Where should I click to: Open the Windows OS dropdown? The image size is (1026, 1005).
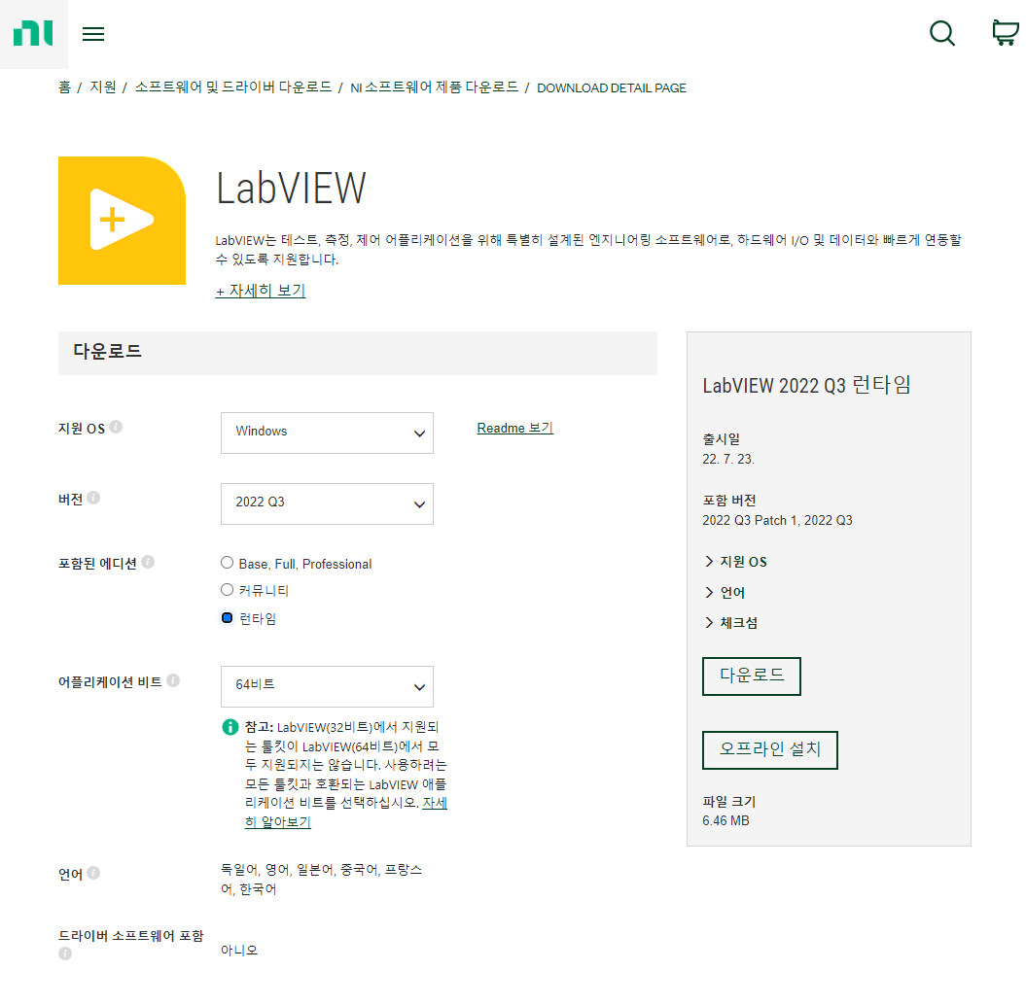click(327, 433)
